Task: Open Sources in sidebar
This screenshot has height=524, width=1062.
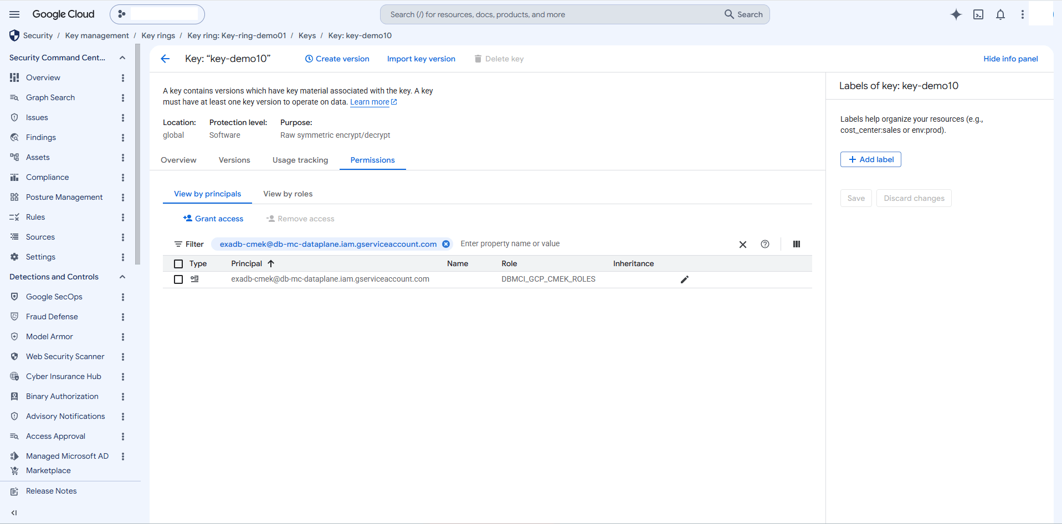Action: (x=40, y=237)
